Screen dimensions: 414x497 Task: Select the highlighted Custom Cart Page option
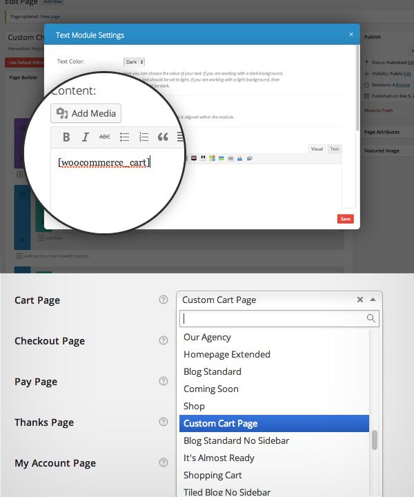pyautogui.click(x=274, y=423)
